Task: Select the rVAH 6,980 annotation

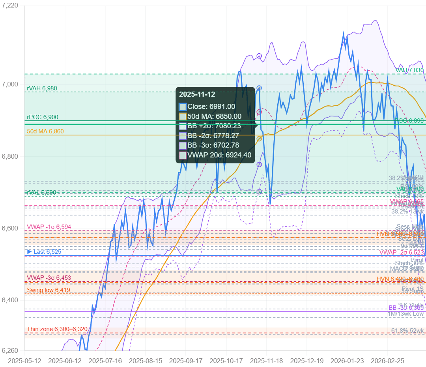Action: click(42, 88)
